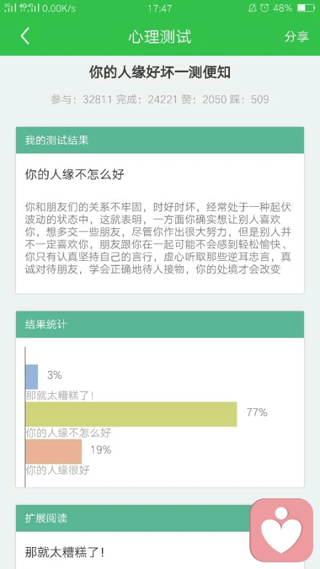Screen dimensions: 320x569
Task: Select the yellow-green 77% result bar
Action: pyautogui.click(x=131, y=414)
